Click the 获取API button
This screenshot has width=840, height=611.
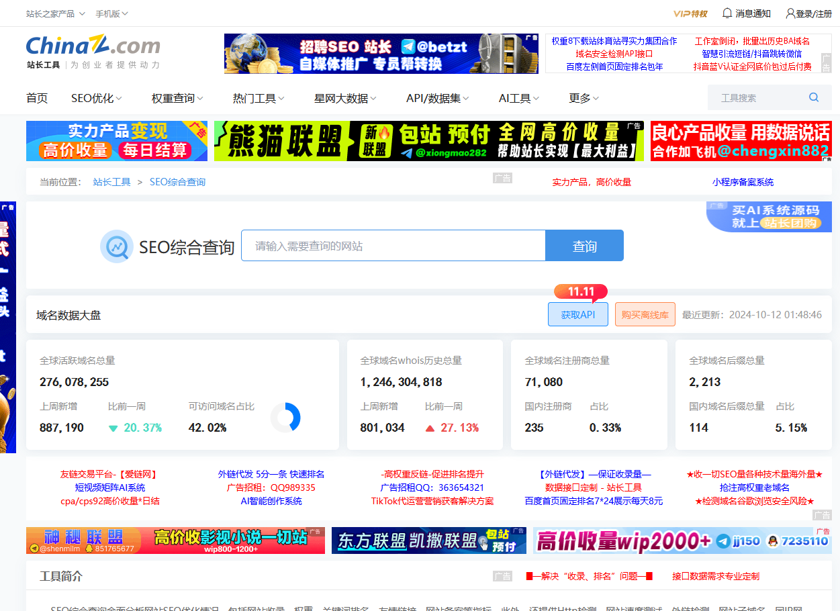point(578,314)
